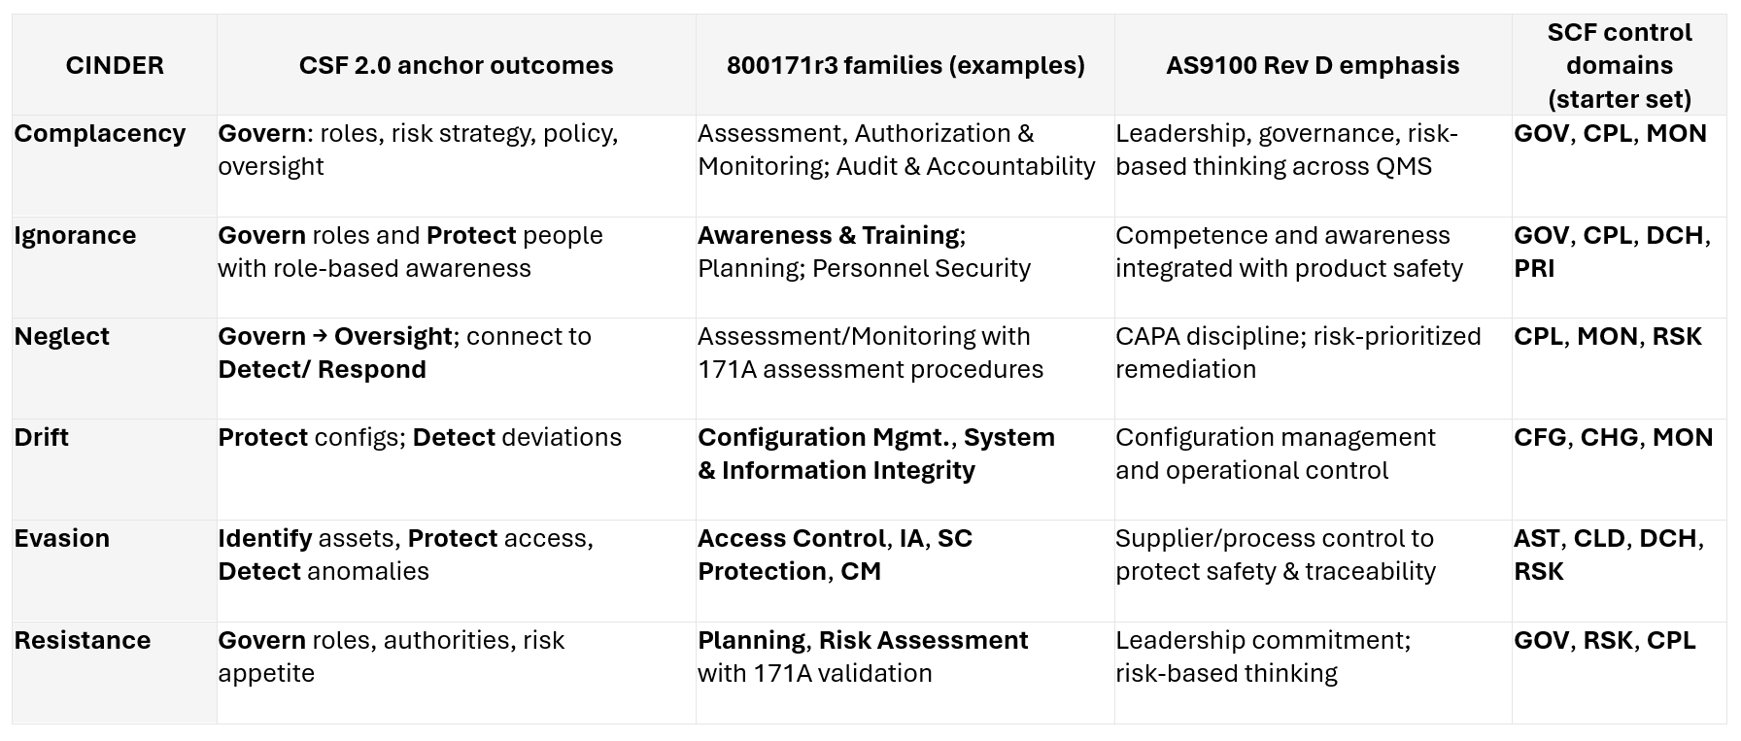Click the Supplier/process control cell

(x=1275, y=555)
